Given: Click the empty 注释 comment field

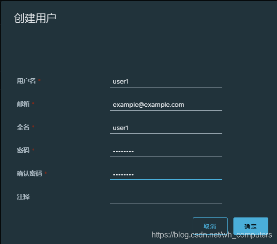Looking at the screenshot, I should point(166,198).
